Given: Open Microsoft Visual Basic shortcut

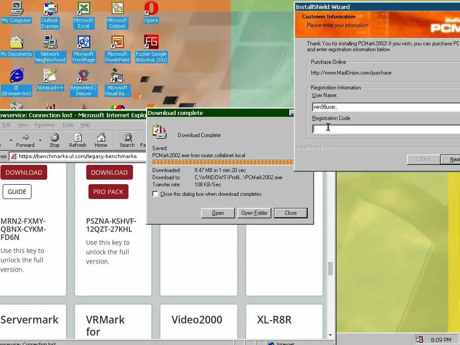Looking at the screenshot, I should (117, 83).
